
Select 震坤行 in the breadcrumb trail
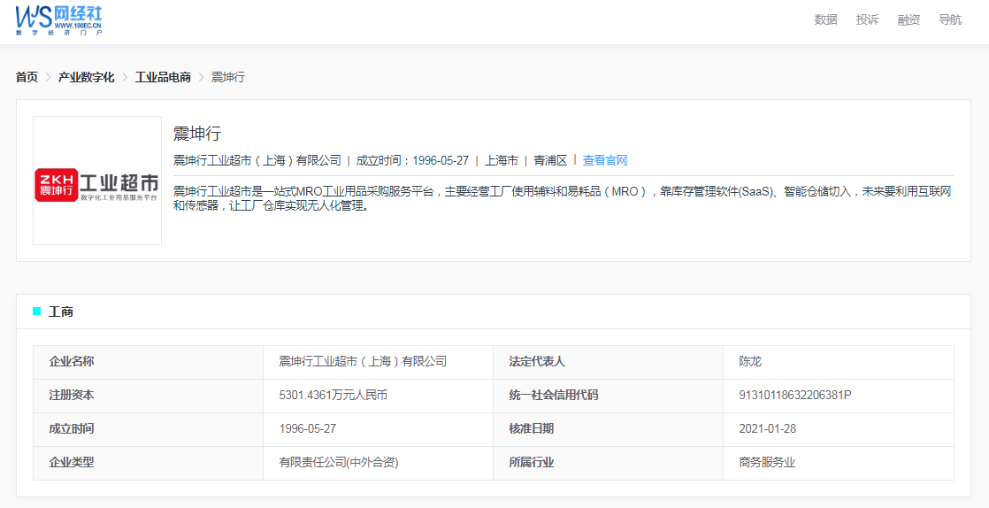pyautogui.click(x=227, y=77)
